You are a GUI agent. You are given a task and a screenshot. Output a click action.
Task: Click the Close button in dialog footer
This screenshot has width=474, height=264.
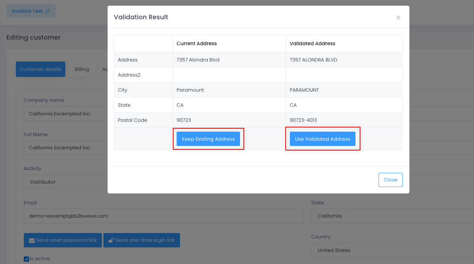(390, 180)
